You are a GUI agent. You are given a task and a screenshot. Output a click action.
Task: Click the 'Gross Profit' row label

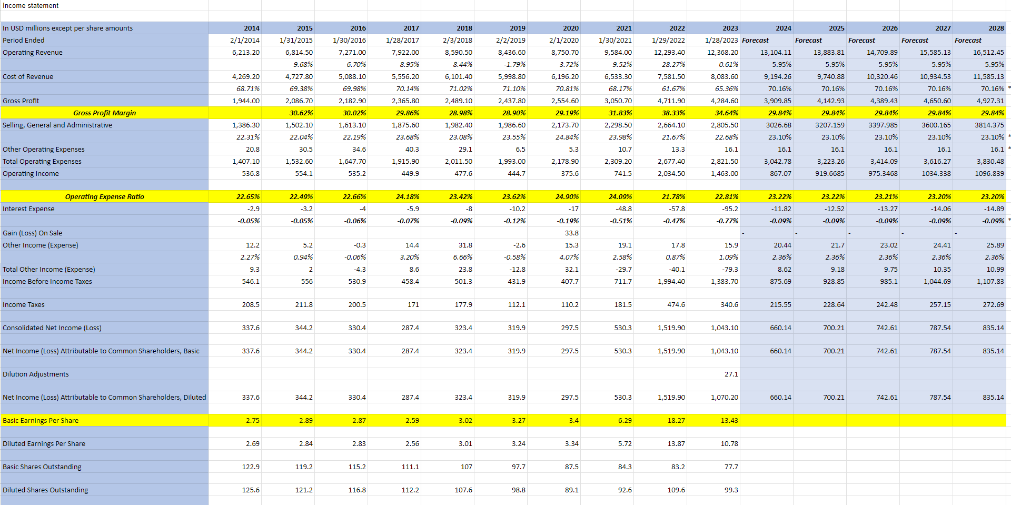click(104, 101)
